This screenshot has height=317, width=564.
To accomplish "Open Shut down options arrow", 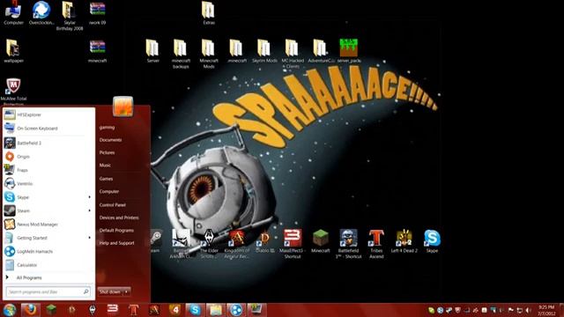I will [127, 291].
